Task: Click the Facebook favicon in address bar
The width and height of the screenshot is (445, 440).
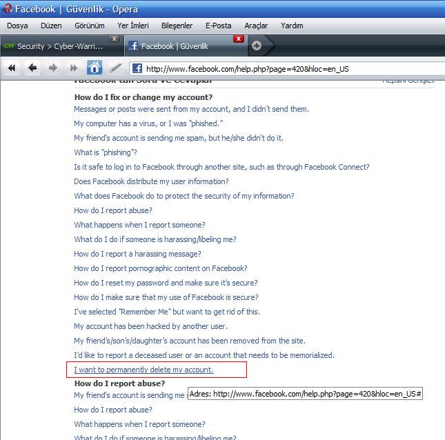Action: point(137,68)
